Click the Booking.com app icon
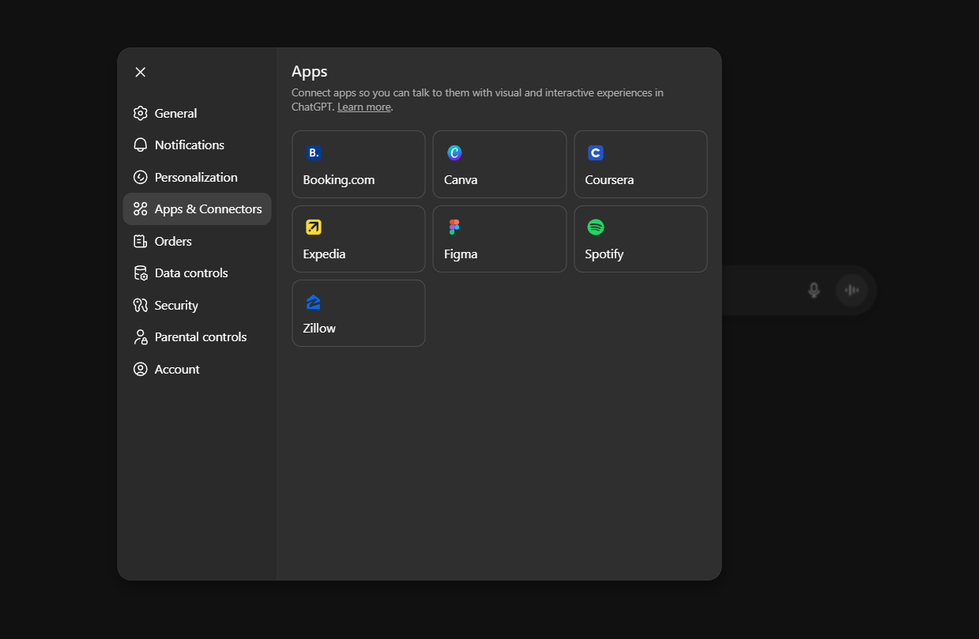Viewport: 979px width, 639px height. [314, 153]
